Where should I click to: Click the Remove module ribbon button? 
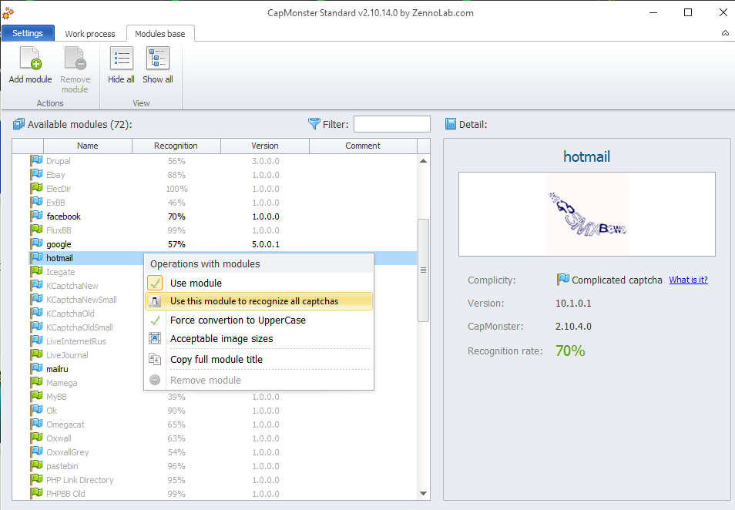point(75,70)
